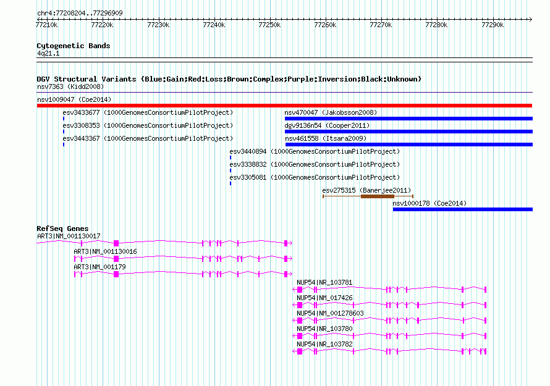The width and height of the screenshot is (550, 386).
Task: Click the large exon block of NUP54|NR_103781
Action: pos(300,290)
